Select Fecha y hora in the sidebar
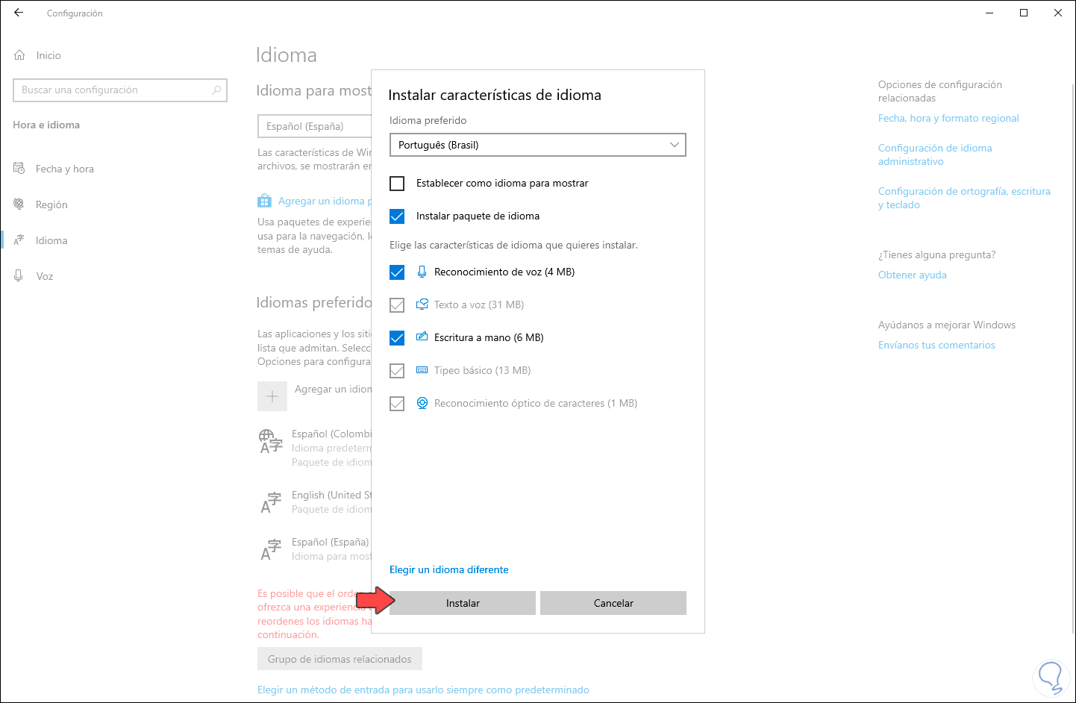 tap(65, 169)
